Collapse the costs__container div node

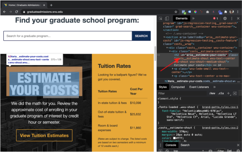167,48
